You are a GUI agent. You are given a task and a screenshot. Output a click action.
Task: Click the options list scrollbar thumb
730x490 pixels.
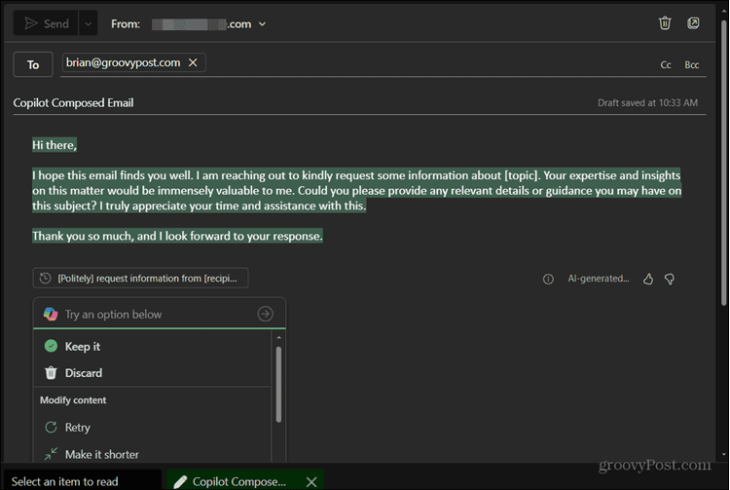[278, 384]
